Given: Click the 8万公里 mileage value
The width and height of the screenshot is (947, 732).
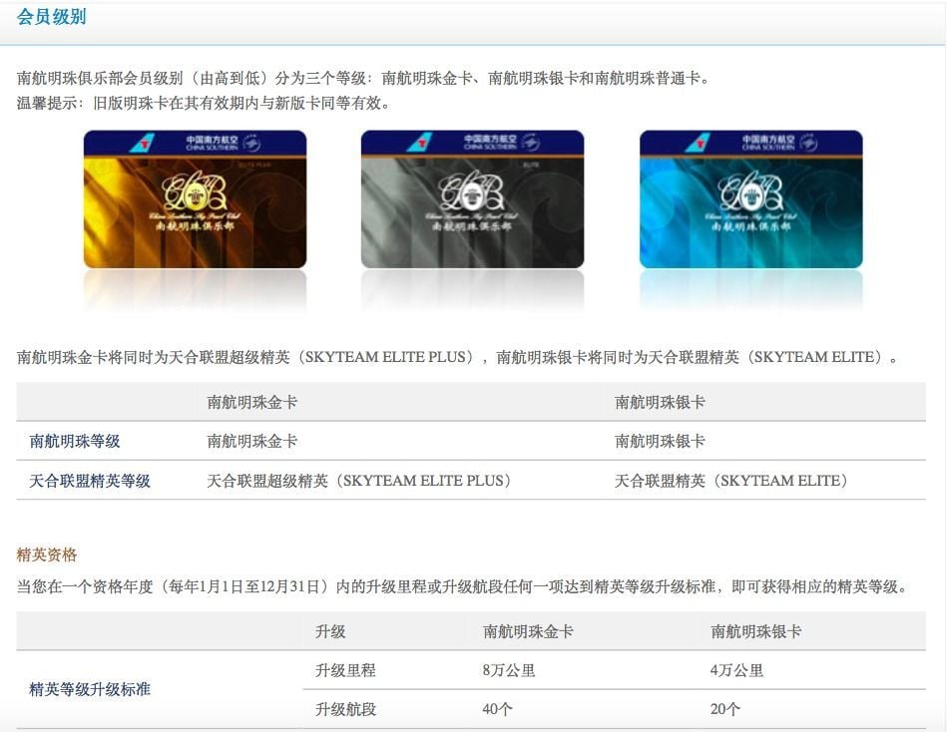Looking at the screenshot, I should coord(509,670).
